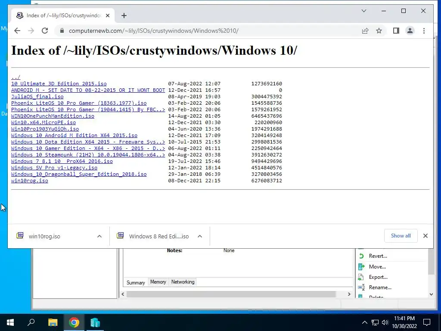Download Win10Pro1903YuGiOh.iso
The image size is (441, 331).
[x=45, y=129]
